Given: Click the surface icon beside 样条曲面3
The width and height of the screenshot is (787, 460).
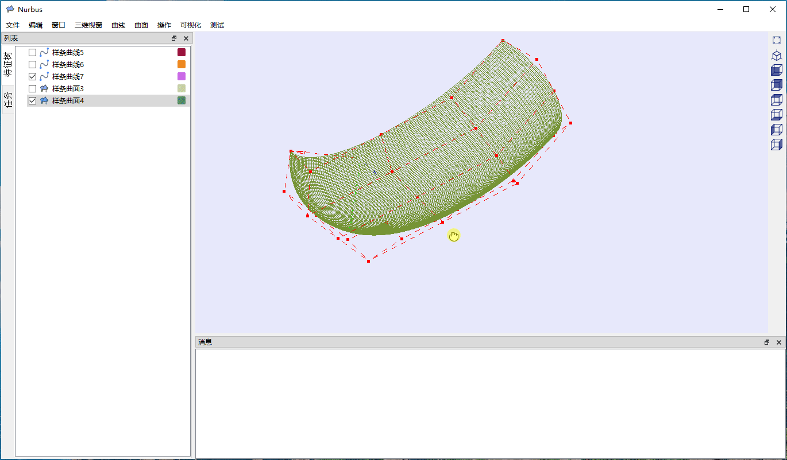Looking at the screenshot, I should [x=44, y=88].
